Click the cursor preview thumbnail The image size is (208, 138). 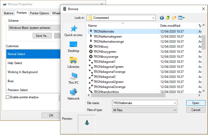point(87,124)
